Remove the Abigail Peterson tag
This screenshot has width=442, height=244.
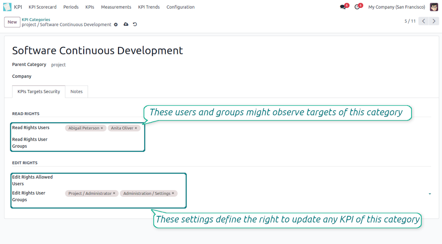pos(102,128)
